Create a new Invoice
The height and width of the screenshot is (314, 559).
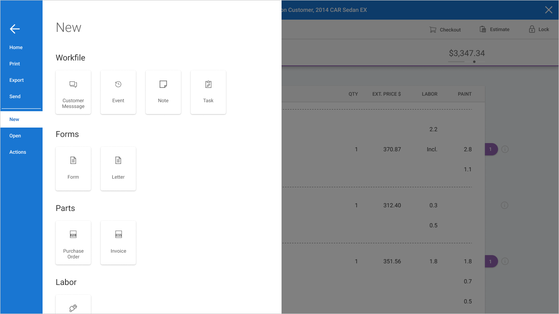118,242
